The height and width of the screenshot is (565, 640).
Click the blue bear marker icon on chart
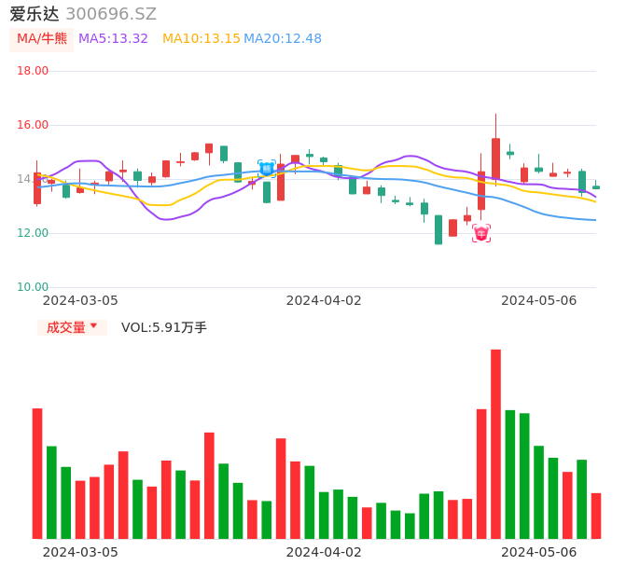pyautogui.click(x=267, y=169)
